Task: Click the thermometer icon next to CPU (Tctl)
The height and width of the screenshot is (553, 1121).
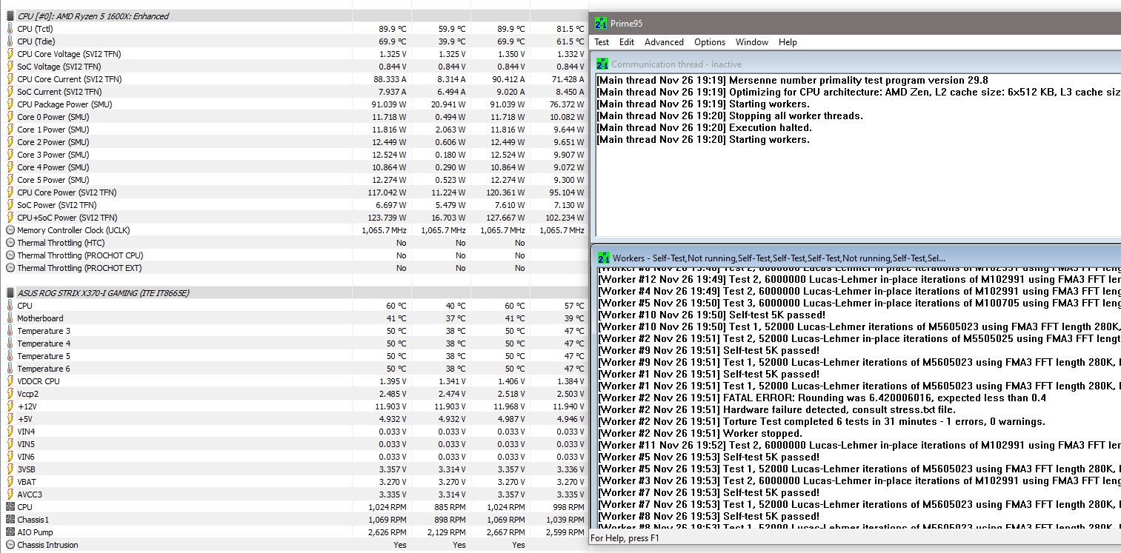Action: [10, 28]
